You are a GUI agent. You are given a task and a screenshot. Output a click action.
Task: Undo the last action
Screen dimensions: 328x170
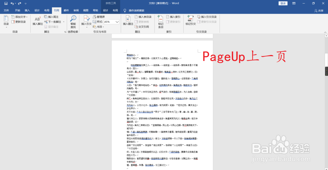[x=12, y=3]
